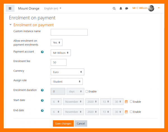Open the End date calendar picker

126,112
